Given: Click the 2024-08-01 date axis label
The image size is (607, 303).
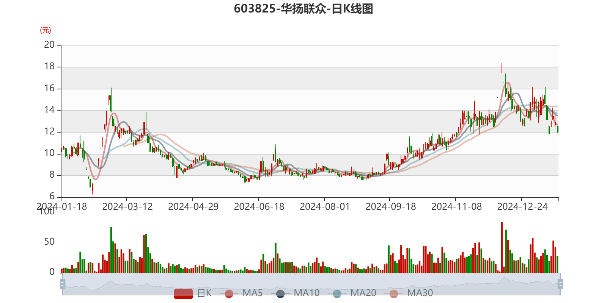Looking at the screenshot, I should (325, 207).
